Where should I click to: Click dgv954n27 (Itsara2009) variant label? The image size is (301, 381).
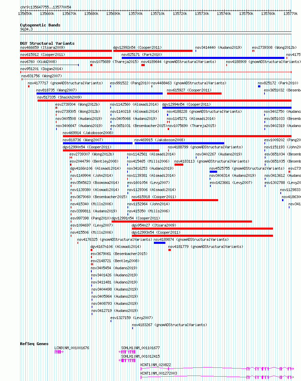[x=154, y=225]
